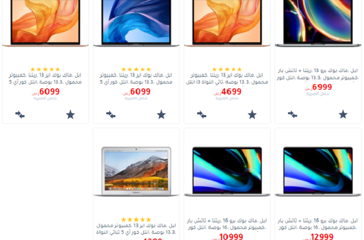Open title link of MacBook Pro 13 Touch Bar
Viewport: 364px width, 240px height.
click(318, 74)
